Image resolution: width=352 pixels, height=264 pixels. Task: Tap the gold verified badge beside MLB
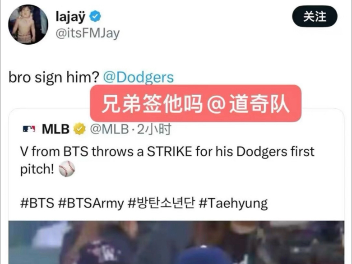79,129
